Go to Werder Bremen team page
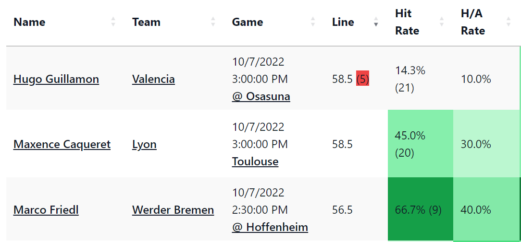Image resolution: width=521 pixels, height=242 pixels. click(x=173, y=210)
